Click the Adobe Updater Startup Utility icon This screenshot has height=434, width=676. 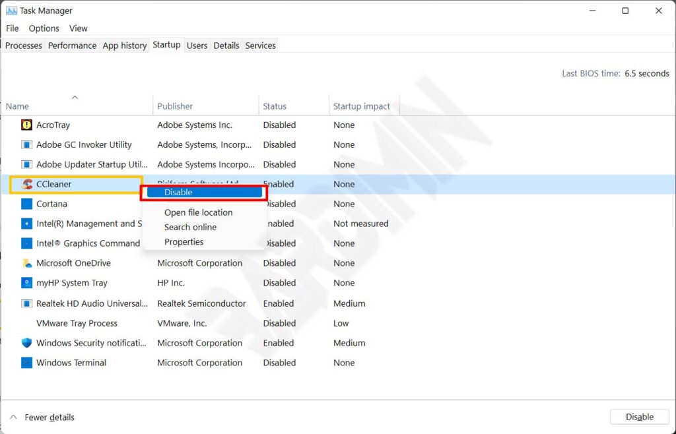(26, 164)
